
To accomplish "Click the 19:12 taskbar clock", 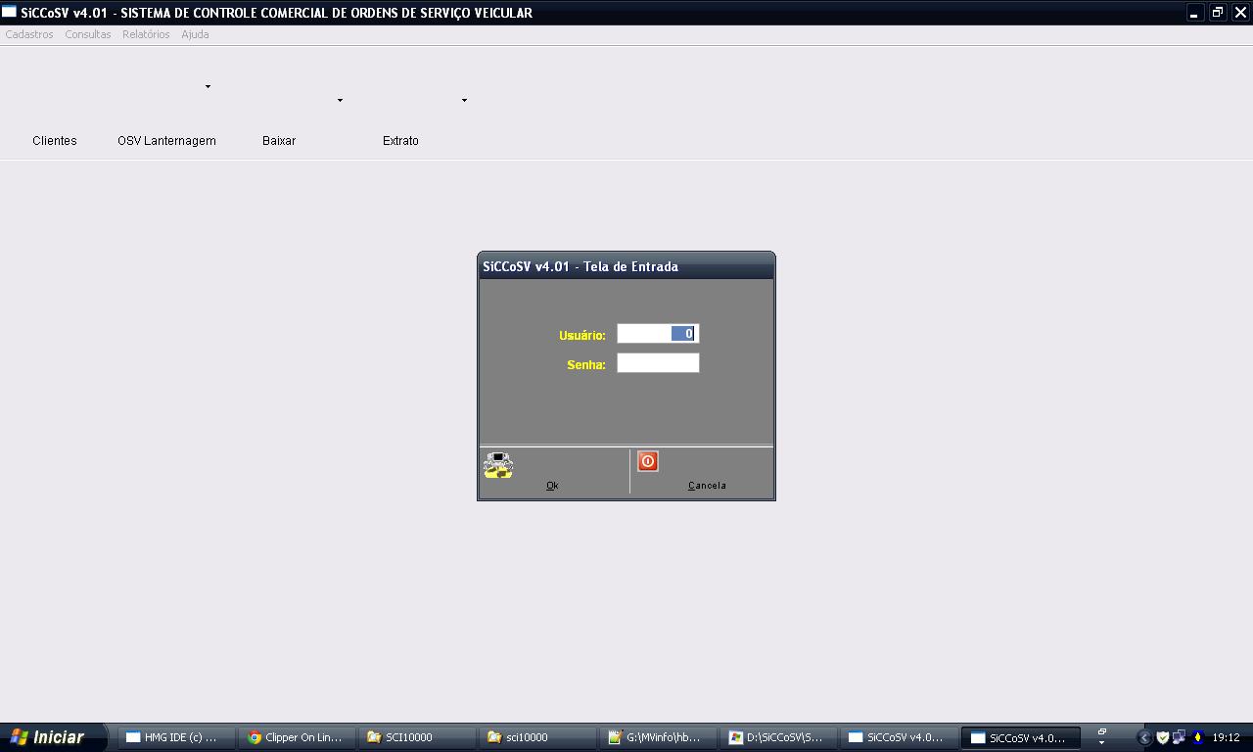I will tap(1227, 737).
